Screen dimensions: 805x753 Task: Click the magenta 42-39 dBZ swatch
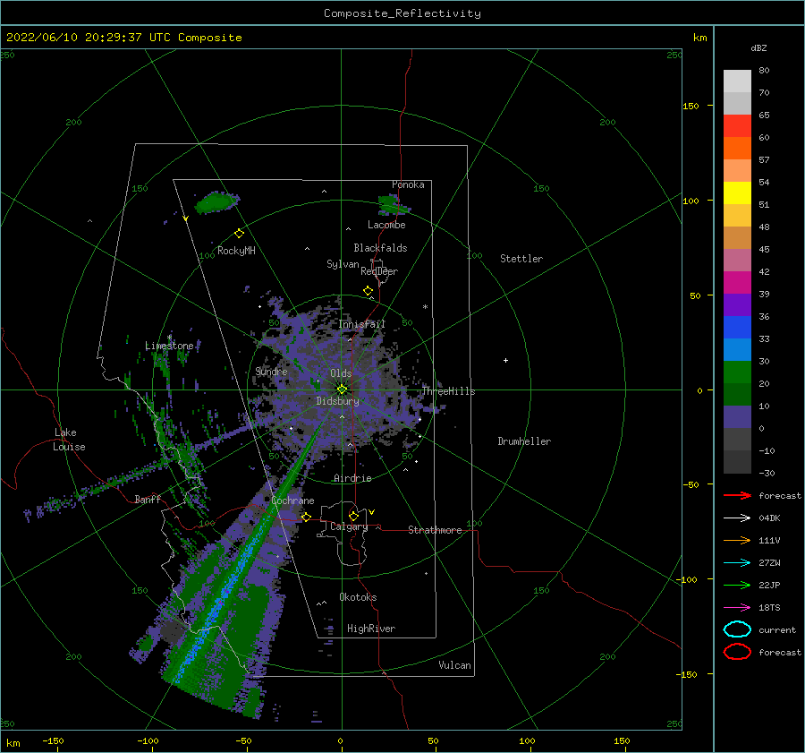(x=737, y=282)
